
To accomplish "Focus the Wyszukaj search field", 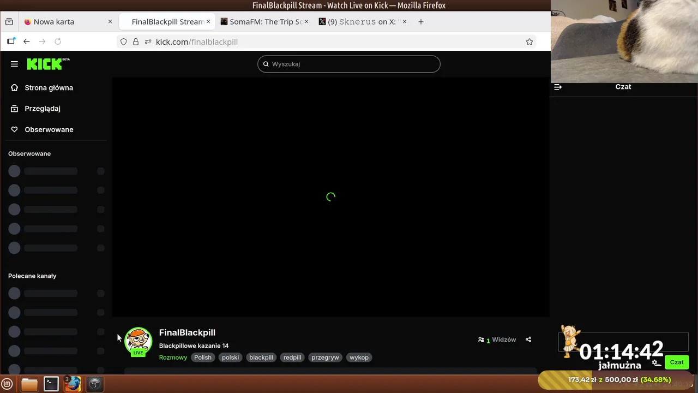I will click(x=349, y=64).
